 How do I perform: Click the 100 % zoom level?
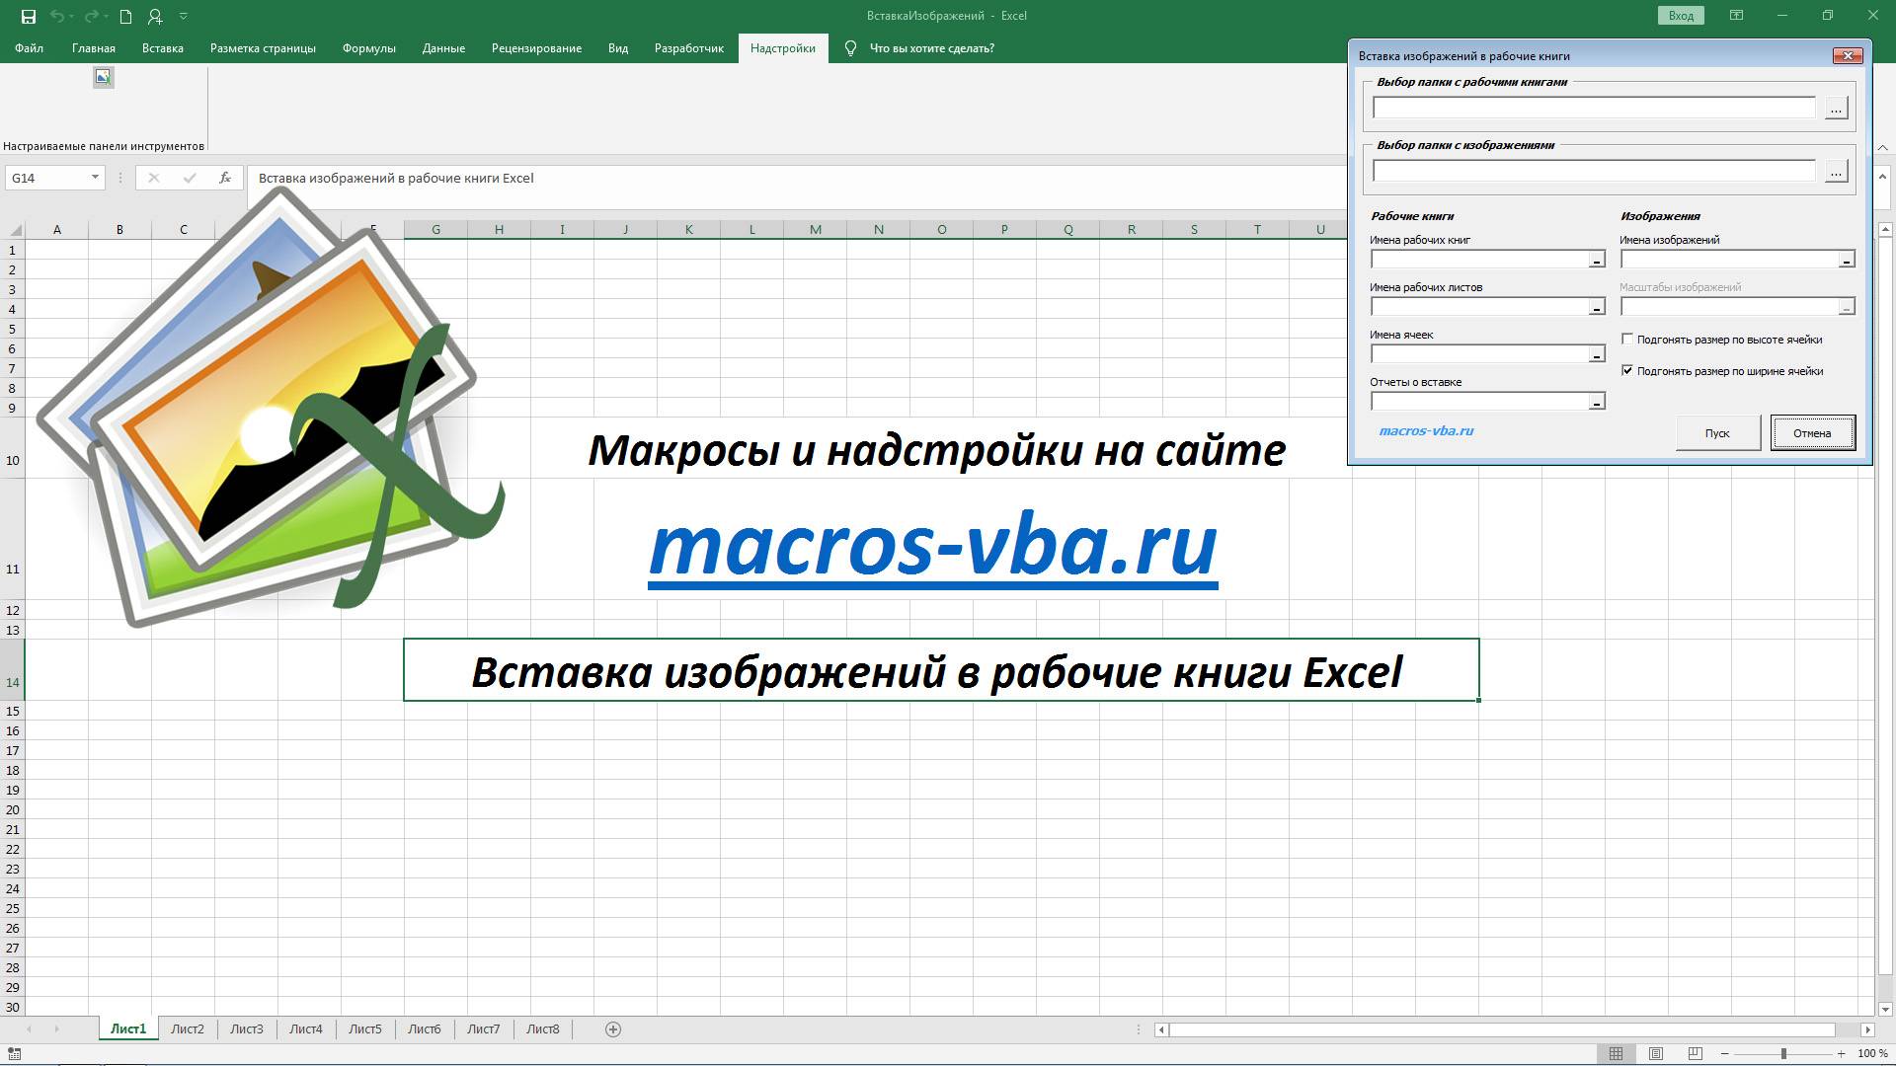pyautogui.click(x=1872, y=1054)
